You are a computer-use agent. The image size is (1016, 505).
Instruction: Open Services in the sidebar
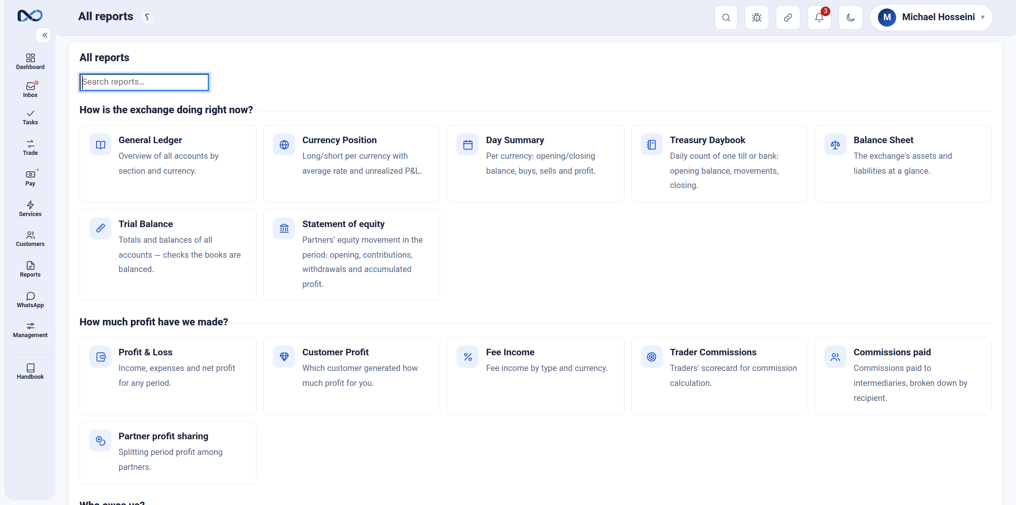(x=30, y=209)
